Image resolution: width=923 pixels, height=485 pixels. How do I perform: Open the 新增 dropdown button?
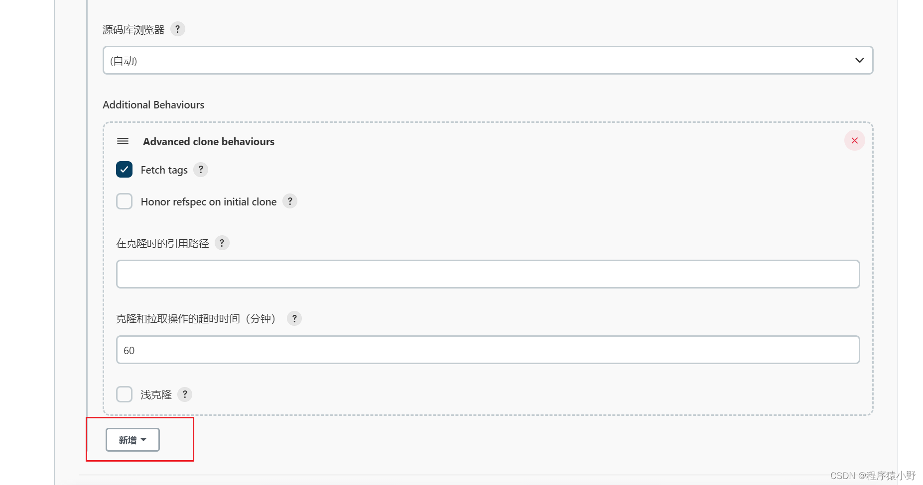point(132,440)
